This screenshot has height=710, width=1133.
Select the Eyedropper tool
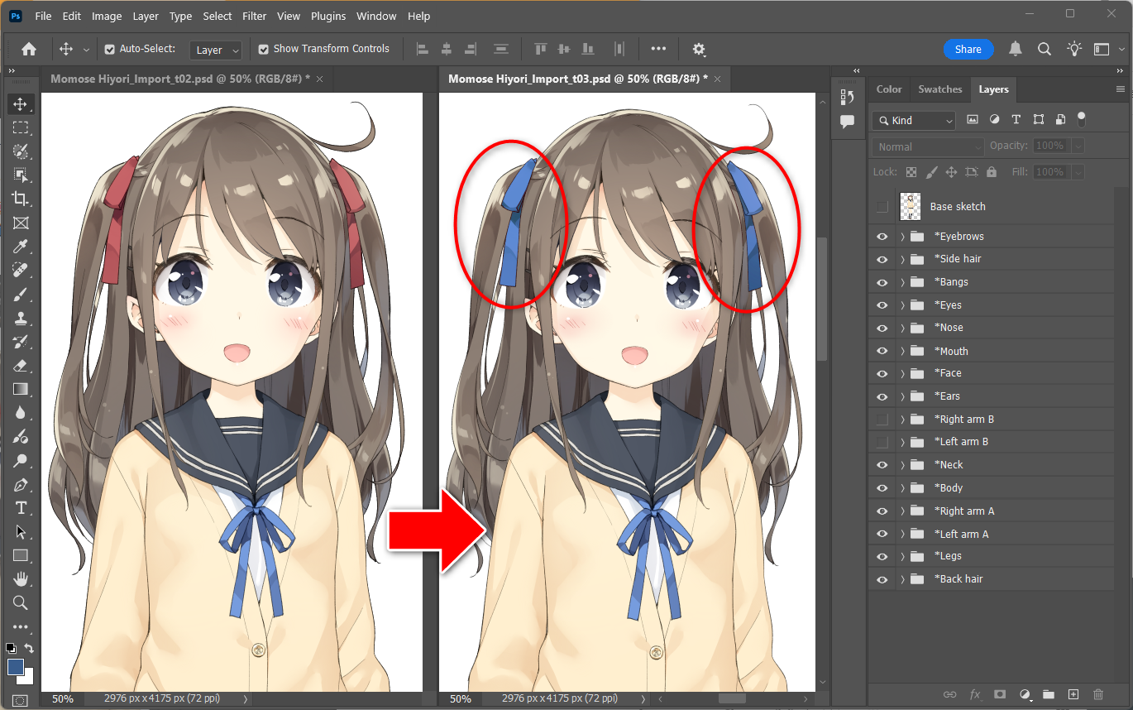pyautogui.click(x=21, y=247)
